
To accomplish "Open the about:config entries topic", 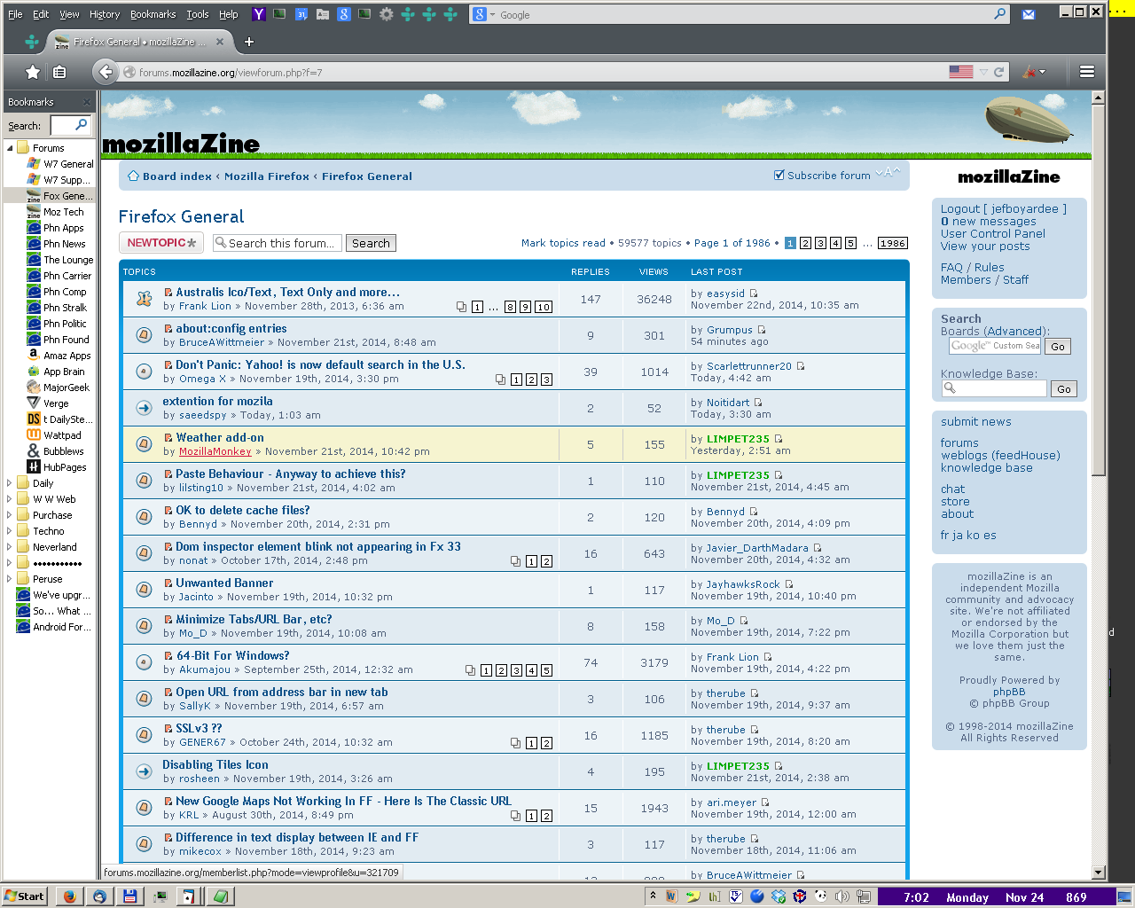I will point(231,328).
